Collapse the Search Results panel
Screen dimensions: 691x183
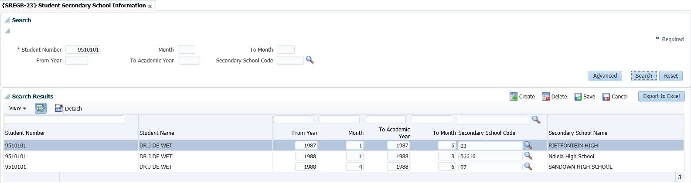point(7,96)
